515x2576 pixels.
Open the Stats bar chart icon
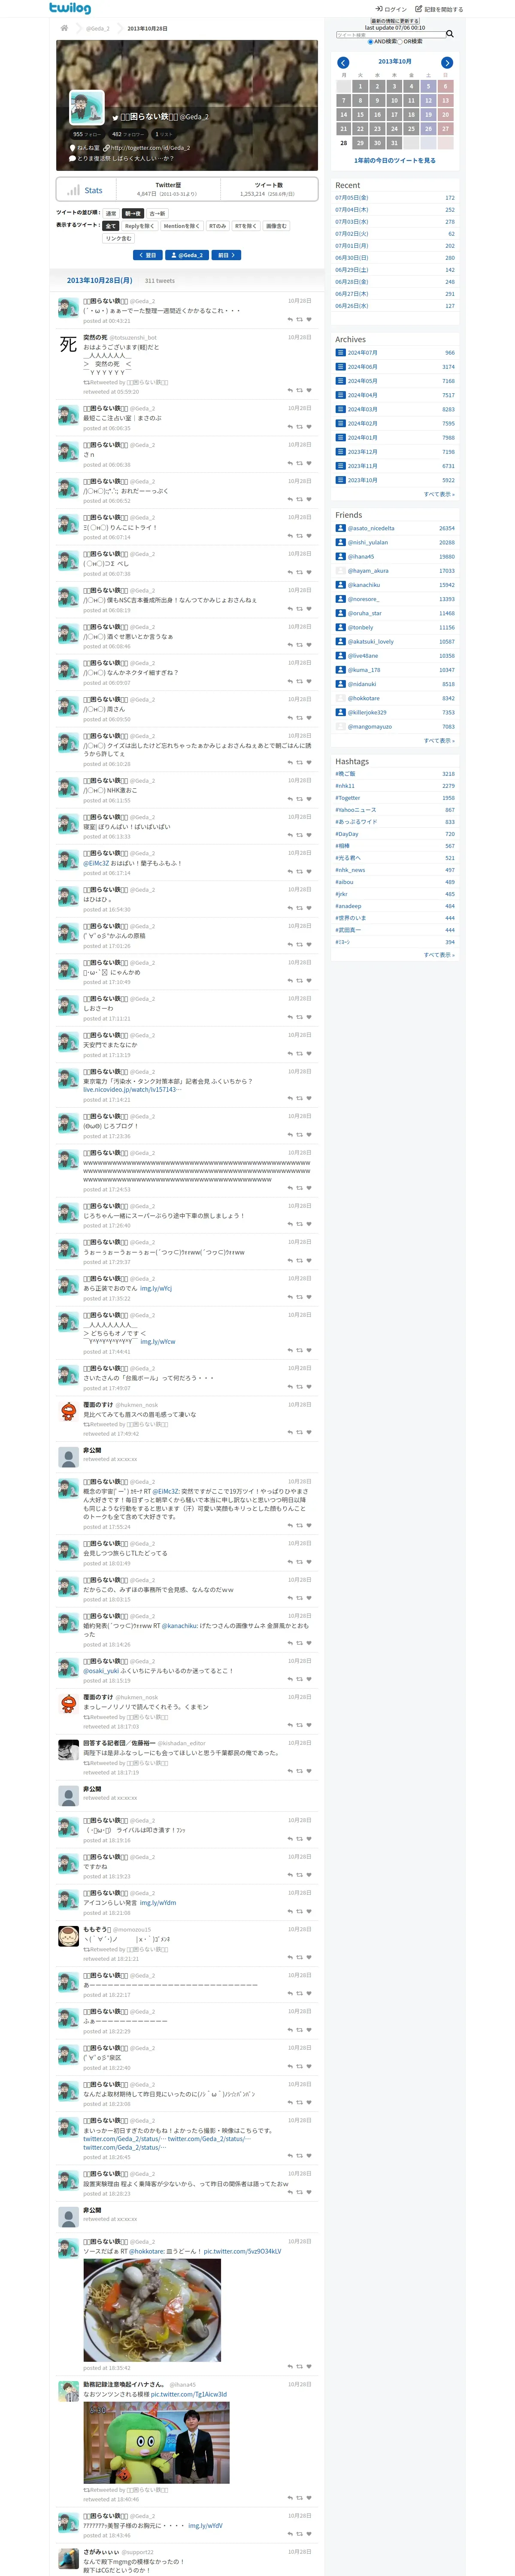[73, 190]
